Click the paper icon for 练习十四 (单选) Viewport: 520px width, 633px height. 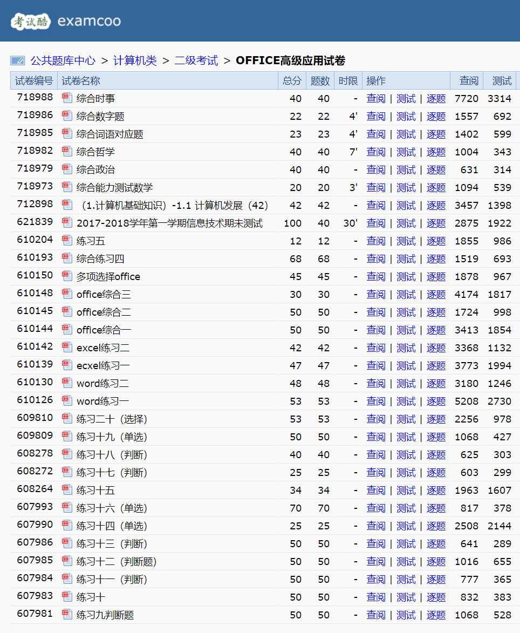(67, 525)
